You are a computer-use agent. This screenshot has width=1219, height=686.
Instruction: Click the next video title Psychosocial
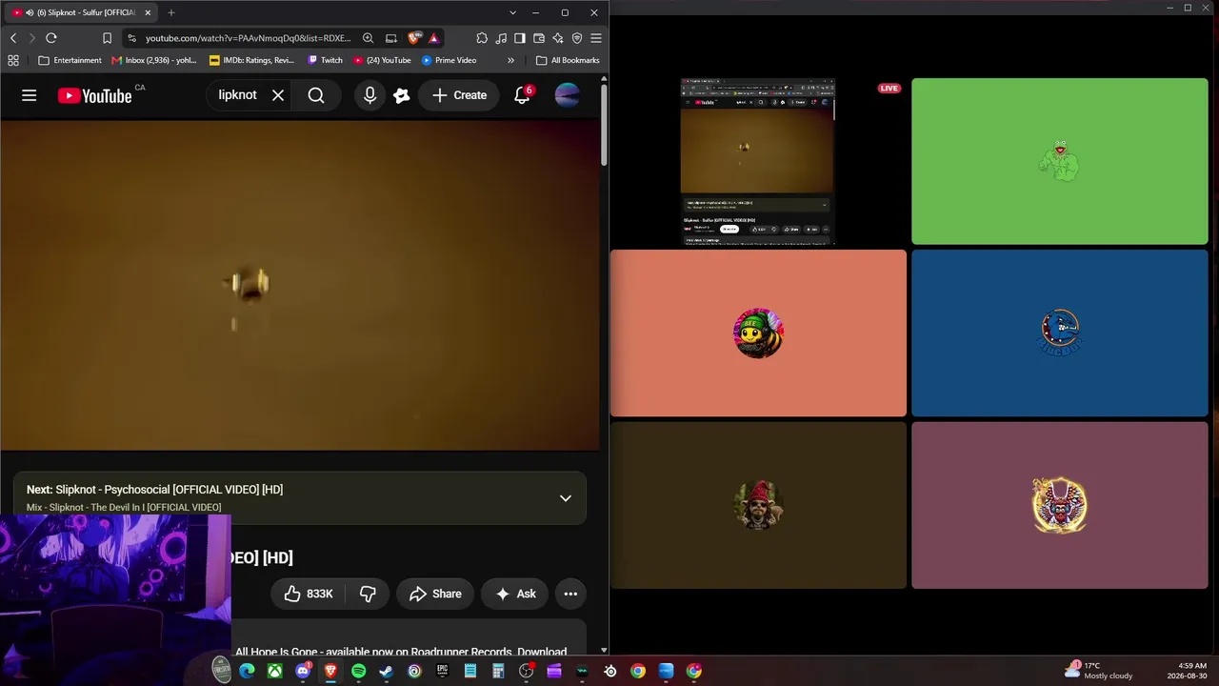point(169,490)
